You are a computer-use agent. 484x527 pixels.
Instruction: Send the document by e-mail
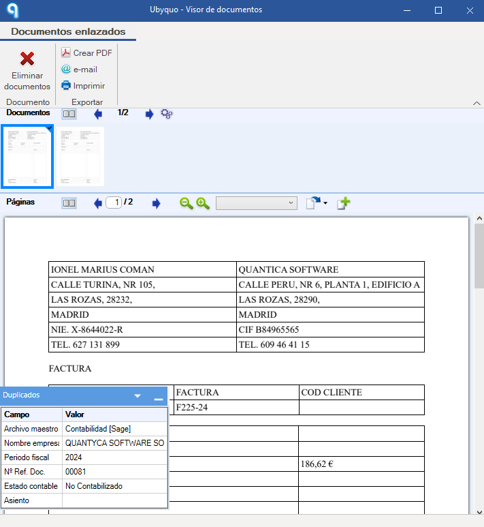point(80,70)
